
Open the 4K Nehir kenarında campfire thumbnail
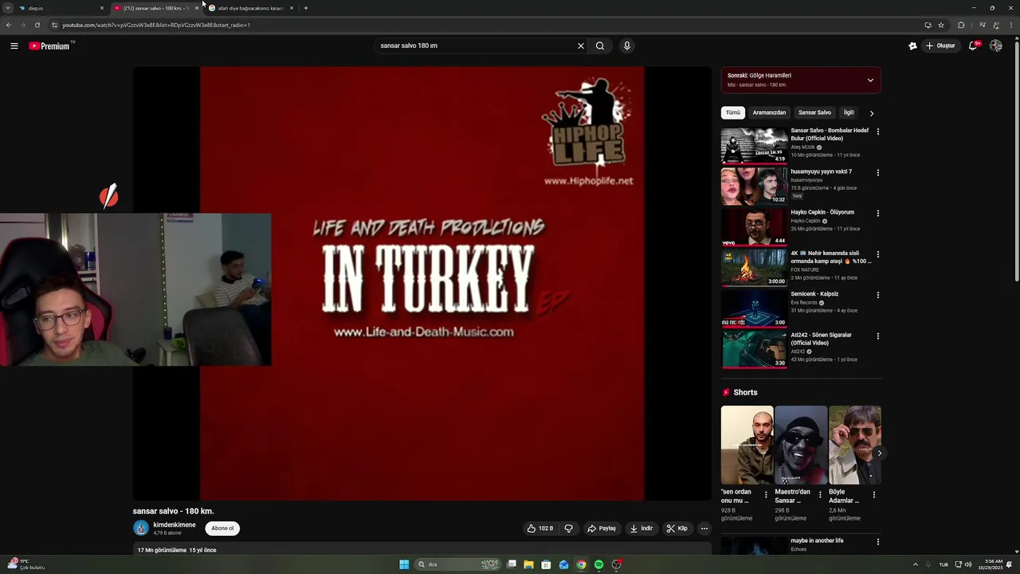pos(754,268)
